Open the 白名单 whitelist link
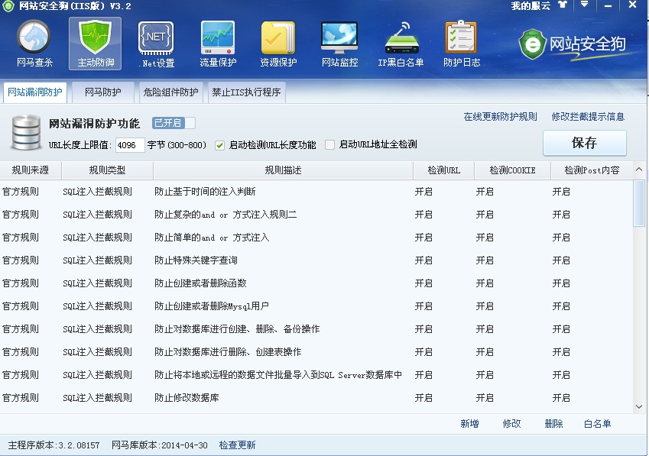Screen dimensions: 649x456 597,424
